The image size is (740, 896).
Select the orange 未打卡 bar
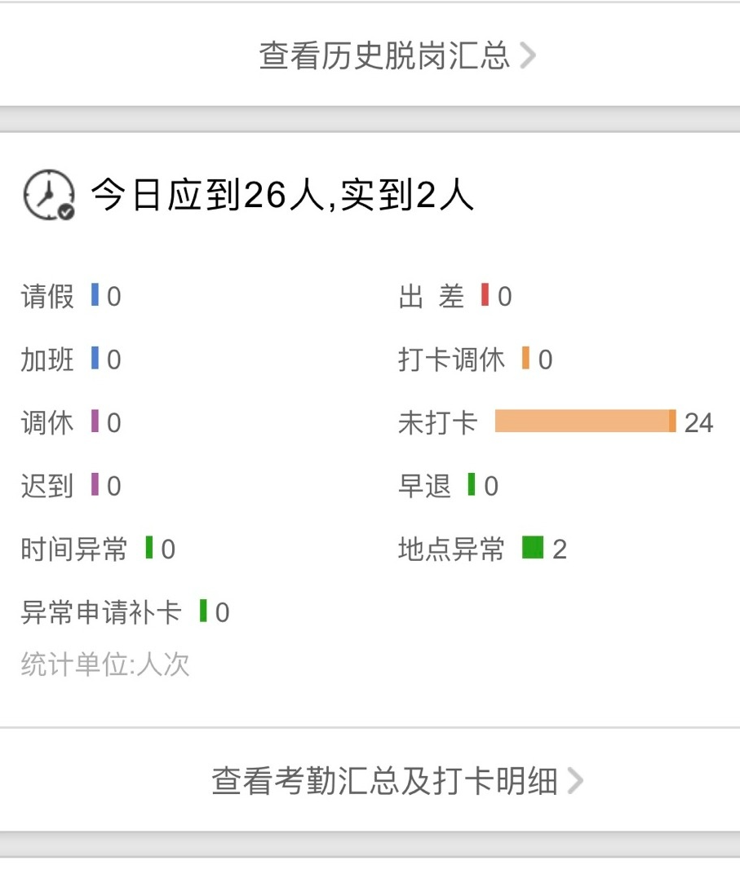[x=585, y=422]
